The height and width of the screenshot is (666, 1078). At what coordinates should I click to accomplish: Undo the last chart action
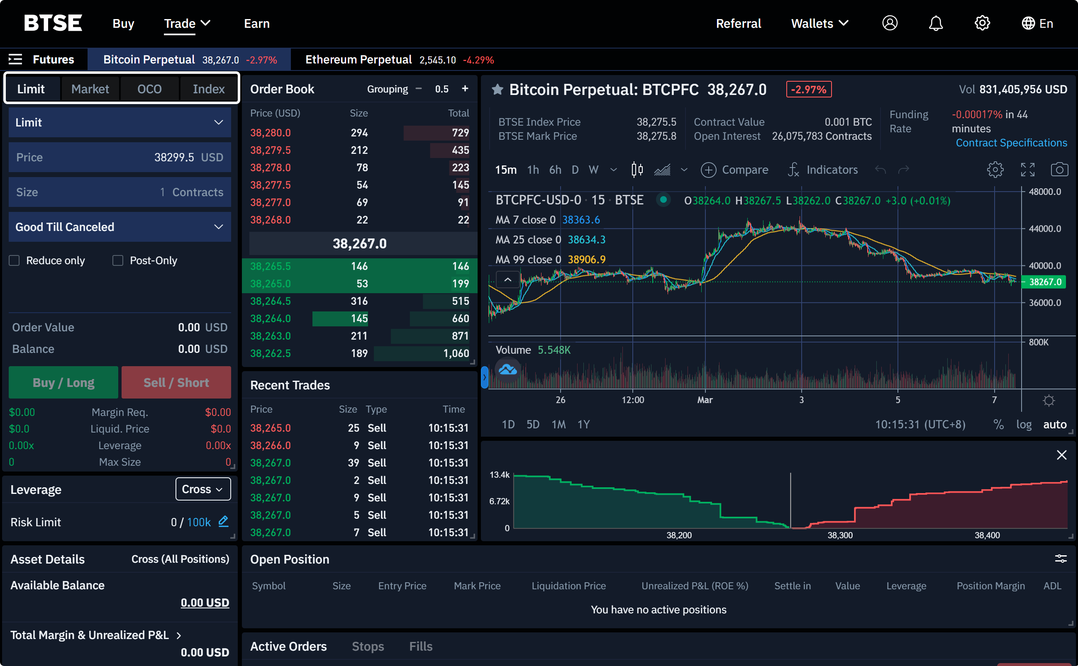point(880,170)
